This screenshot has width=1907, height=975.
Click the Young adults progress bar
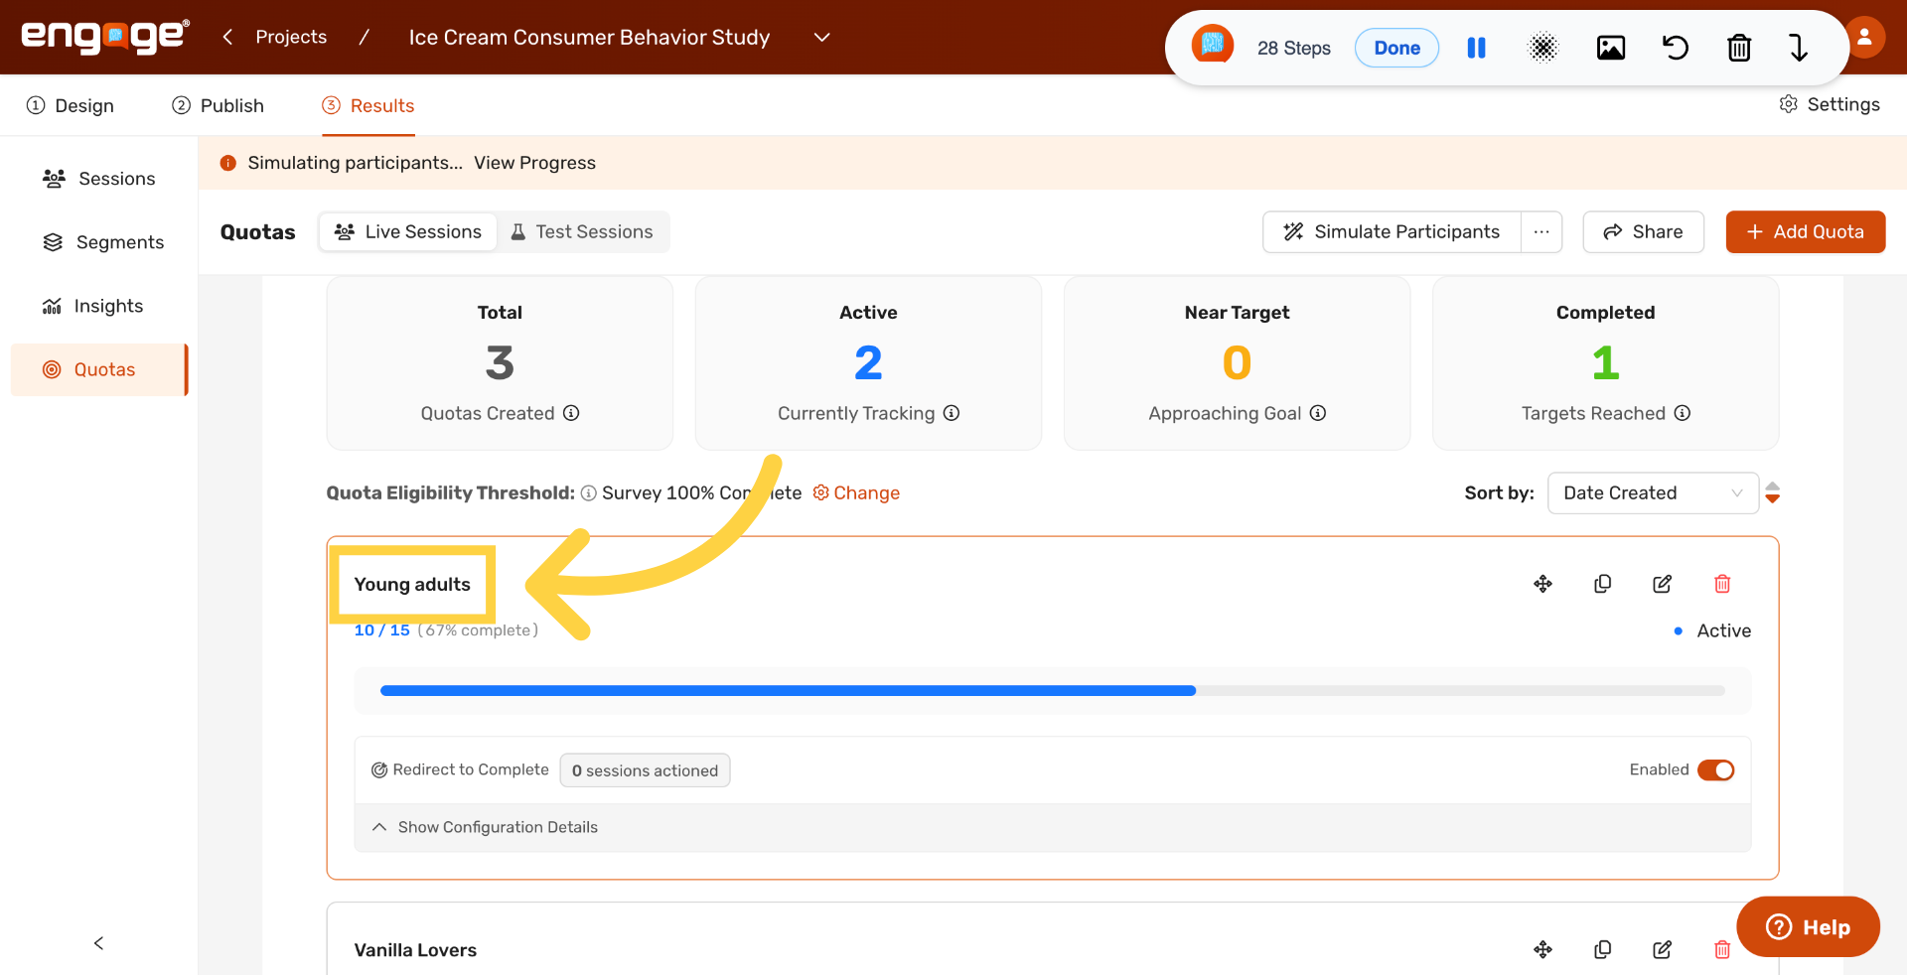pyautogui.click(x=1053, y=691)
